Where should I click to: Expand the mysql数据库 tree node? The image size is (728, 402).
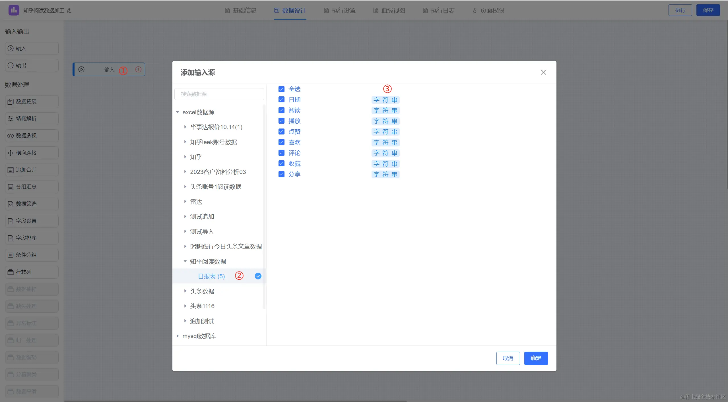click(178, 336)
